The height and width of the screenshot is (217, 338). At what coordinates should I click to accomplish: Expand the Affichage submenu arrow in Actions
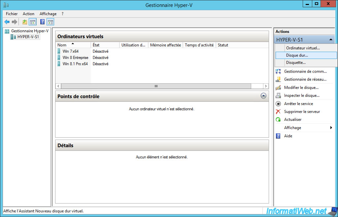click(x=331, y=128)
